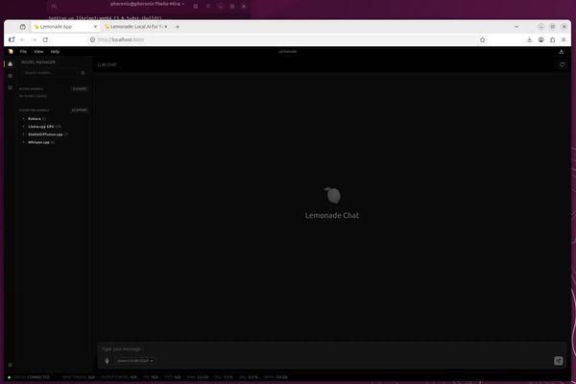The height and width of the screenshot is (384, 576).
Task: Open the Model Manager sidebar icon
Action: point(11,64)
